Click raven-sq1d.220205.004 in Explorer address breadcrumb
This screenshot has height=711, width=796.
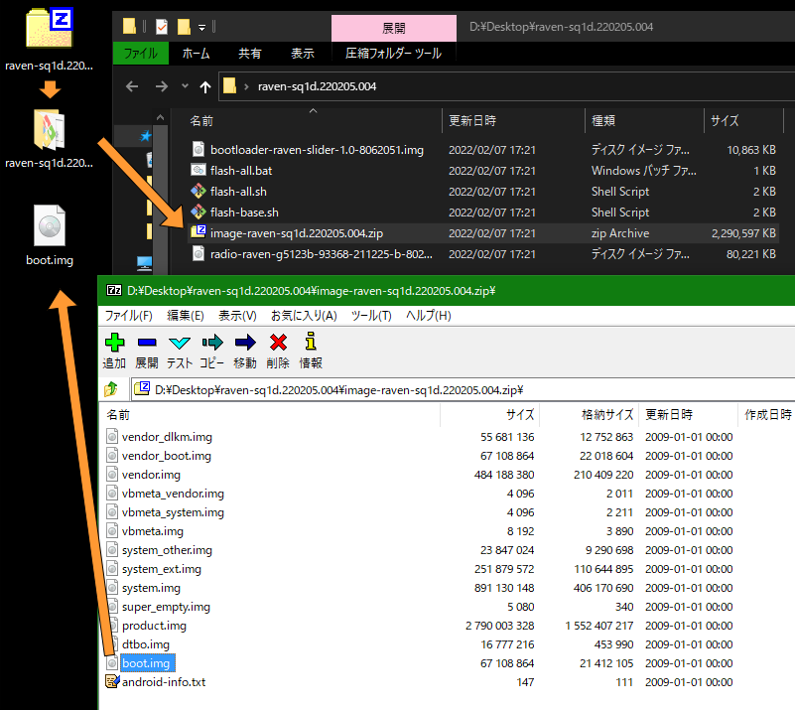click(x=317, y=86)
